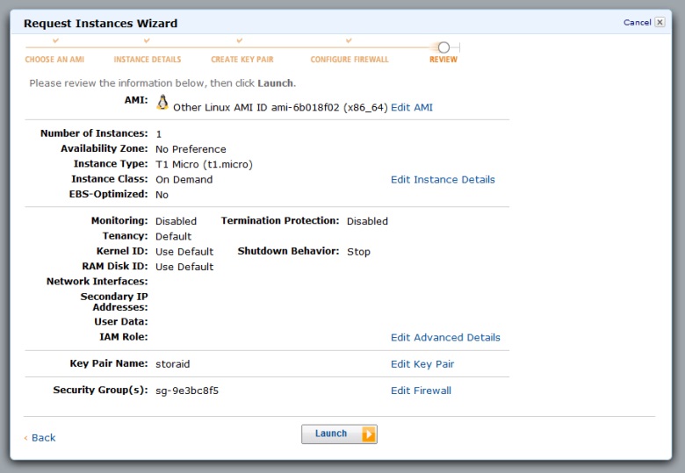
Task: Click the Tenancy 'Default' value
Action: click(173, 237)
